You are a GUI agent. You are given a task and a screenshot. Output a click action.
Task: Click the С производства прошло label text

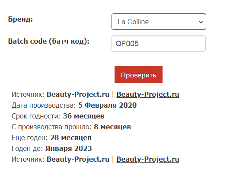click(x=51, y=127)
